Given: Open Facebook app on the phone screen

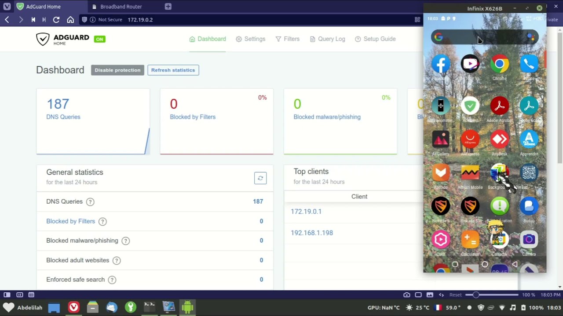Looking at the screenshot, I should (x=441, y=65).
